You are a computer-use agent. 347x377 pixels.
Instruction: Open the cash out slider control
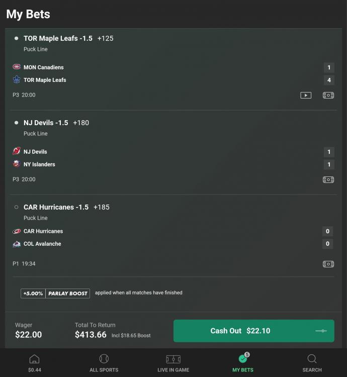pos(321,331)
